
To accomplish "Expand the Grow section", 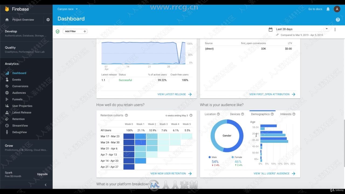I will point(26,147).
